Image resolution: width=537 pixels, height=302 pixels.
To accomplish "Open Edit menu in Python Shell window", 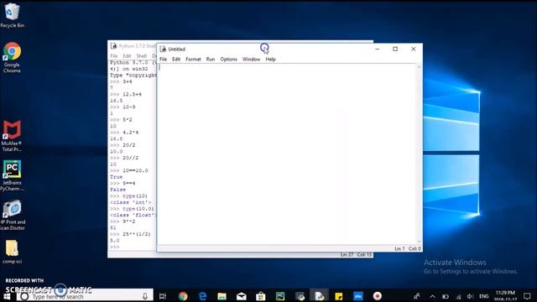I will [x=127, y=56].
